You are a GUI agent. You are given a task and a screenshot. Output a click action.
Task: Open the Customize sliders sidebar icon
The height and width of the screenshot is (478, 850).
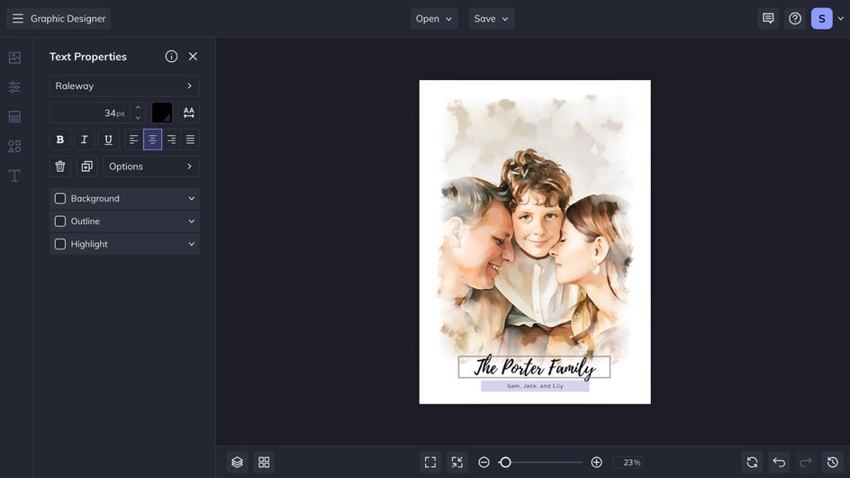(14, 86)
